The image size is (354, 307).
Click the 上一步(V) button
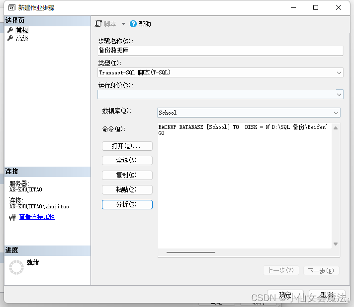[281, 270]
